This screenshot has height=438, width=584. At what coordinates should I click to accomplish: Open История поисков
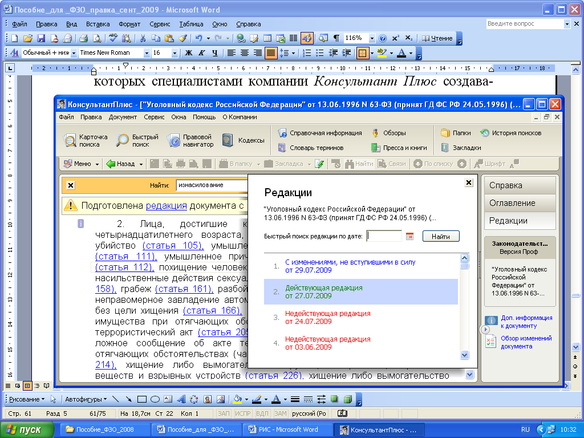click(x=510, y=133)
